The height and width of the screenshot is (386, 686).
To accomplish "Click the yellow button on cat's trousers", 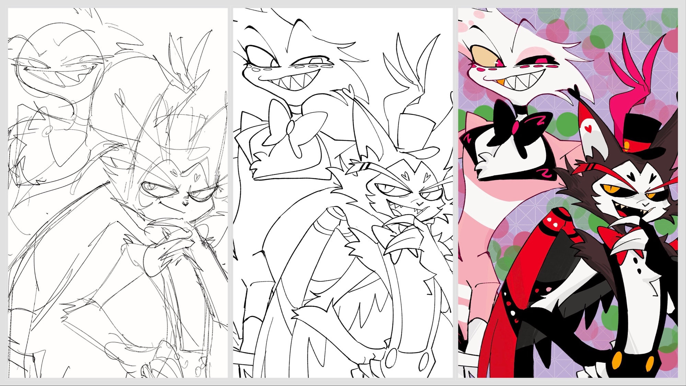I will [x=617, y=360].
